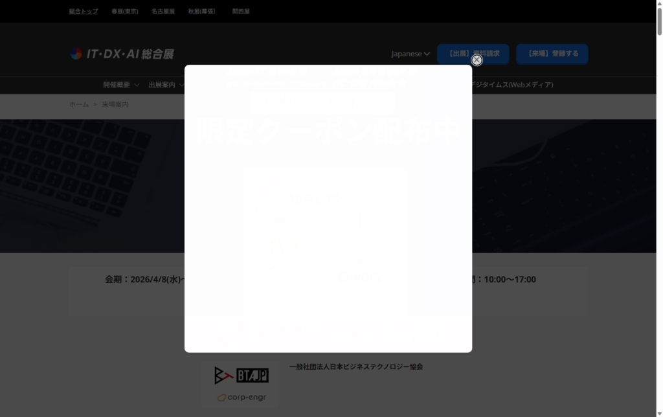
Task: Click the scrollbar up arrow icon
Action: click(x=658, y=5)
